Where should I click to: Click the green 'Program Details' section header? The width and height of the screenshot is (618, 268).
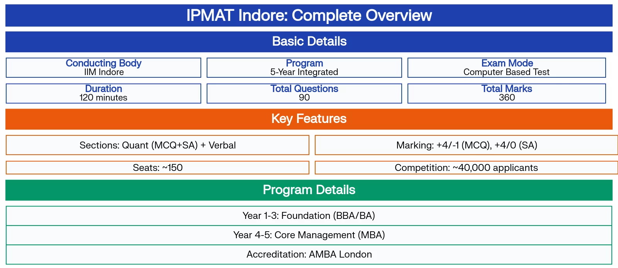[x=309, y=190]
